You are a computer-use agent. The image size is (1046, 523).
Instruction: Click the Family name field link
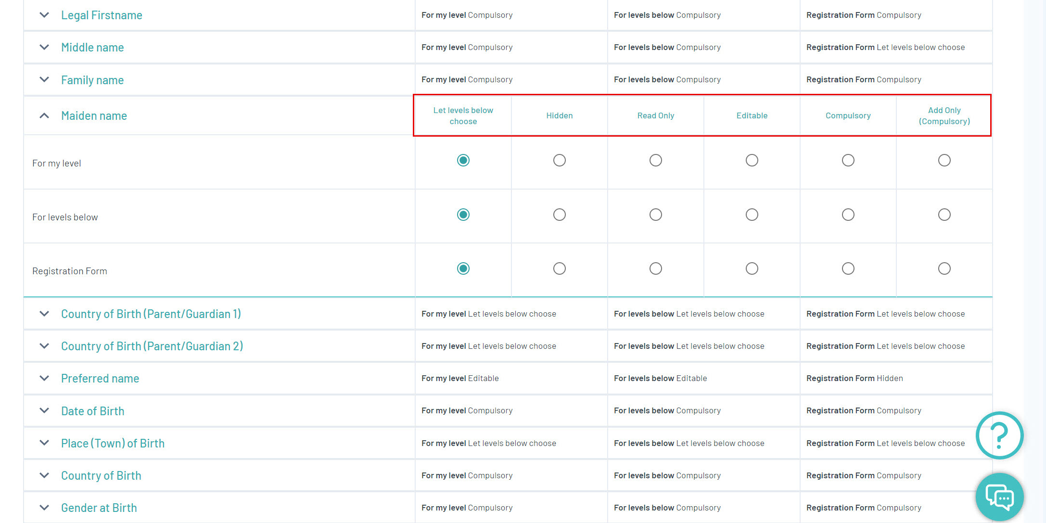click(x=92, y=80)
